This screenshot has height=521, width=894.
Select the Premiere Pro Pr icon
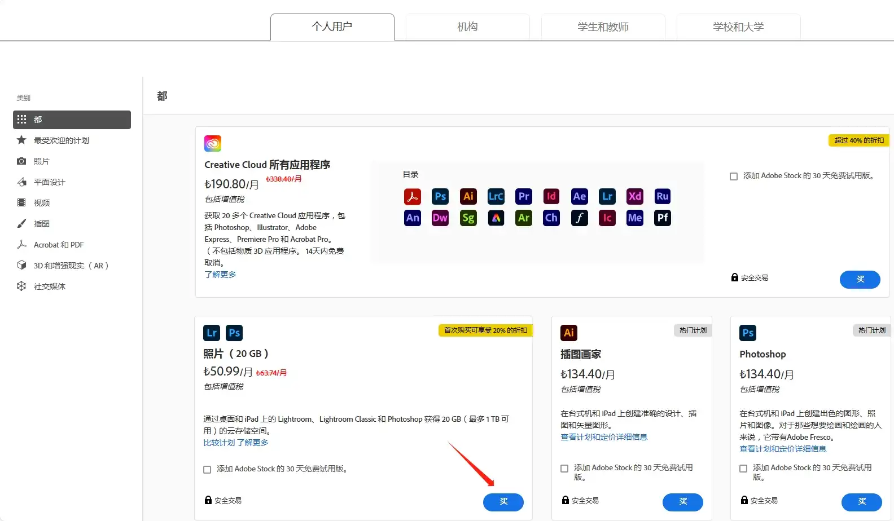(x=524, y=196)
